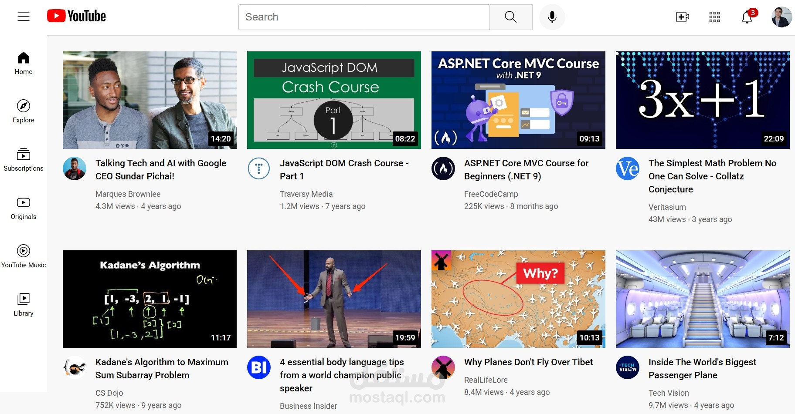
Task: Play the body language speaker thumbnail
Action: click(334, 299)
